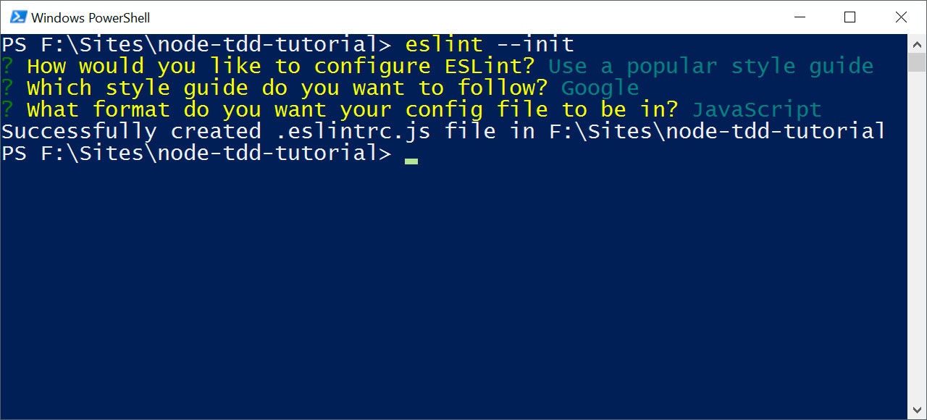Click the "eslint --init" command text
927x420 pixels.
point(490,45)
